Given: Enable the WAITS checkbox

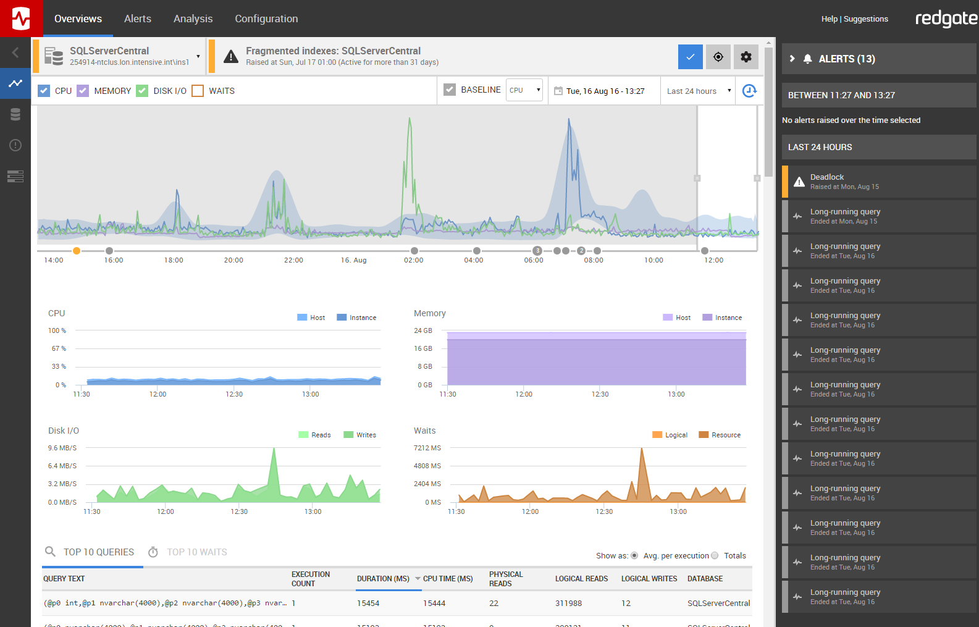Looking at the screenshot, I should pyautogui.click(x=198, y=91).
